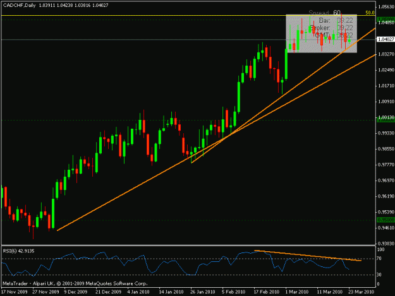Click the 0.97770 price axis label
The height and width of the screenshot is (296, 395).
[x=386, y=165]
